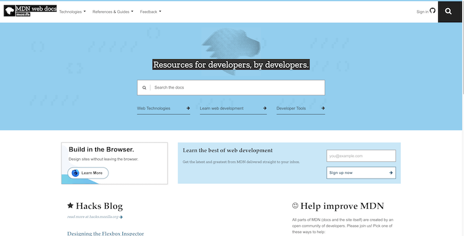This screenshot has height=236, width=464.
Task: Click the arrow next to Learn web development
Action: [x=265, y=108]
